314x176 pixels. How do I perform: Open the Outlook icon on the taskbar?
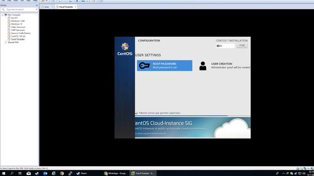point(45,173)
